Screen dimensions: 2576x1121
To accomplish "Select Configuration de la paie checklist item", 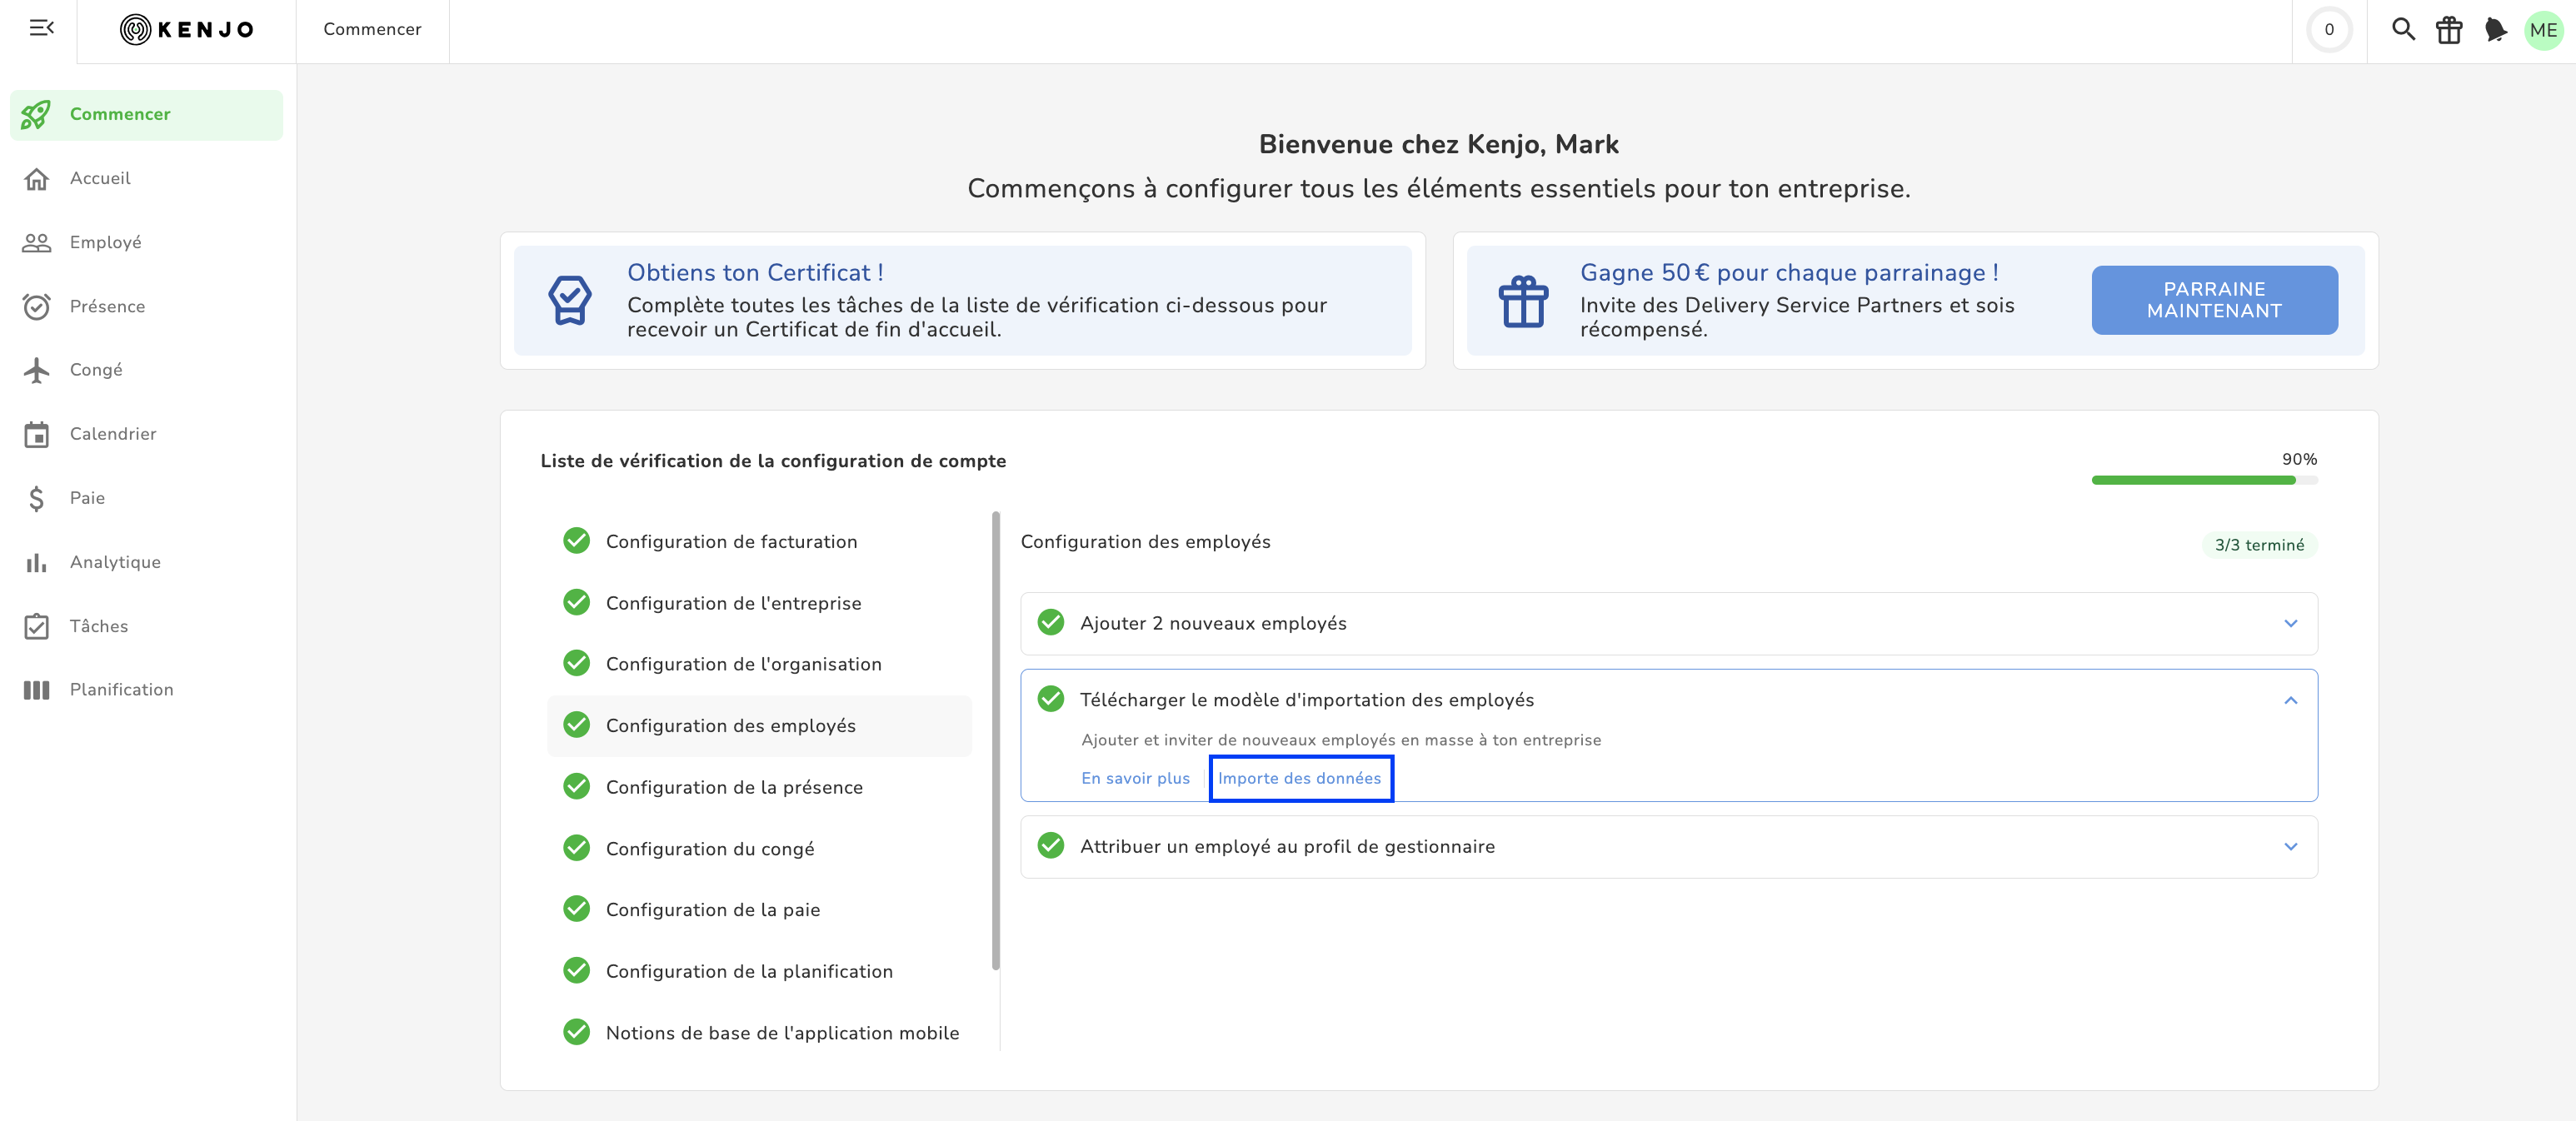I will (x=712, y=910).
